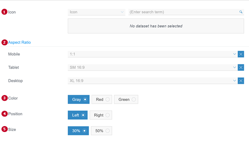The width and height of the screenshot is (249, 143).
Task: Select the Green color option
Action: [126, 99]
